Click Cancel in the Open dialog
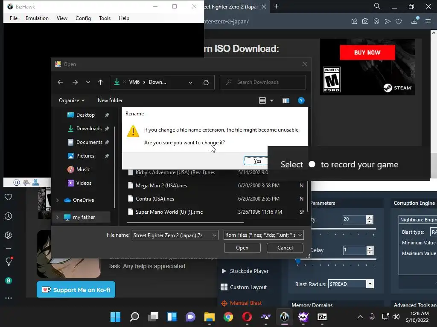437x327 pixels. tap(285, 248)
